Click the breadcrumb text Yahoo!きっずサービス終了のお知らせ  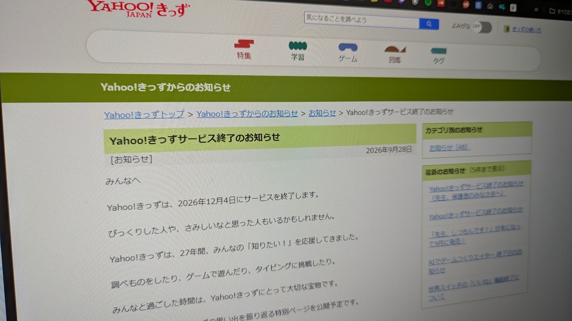[x=399, y=112]
